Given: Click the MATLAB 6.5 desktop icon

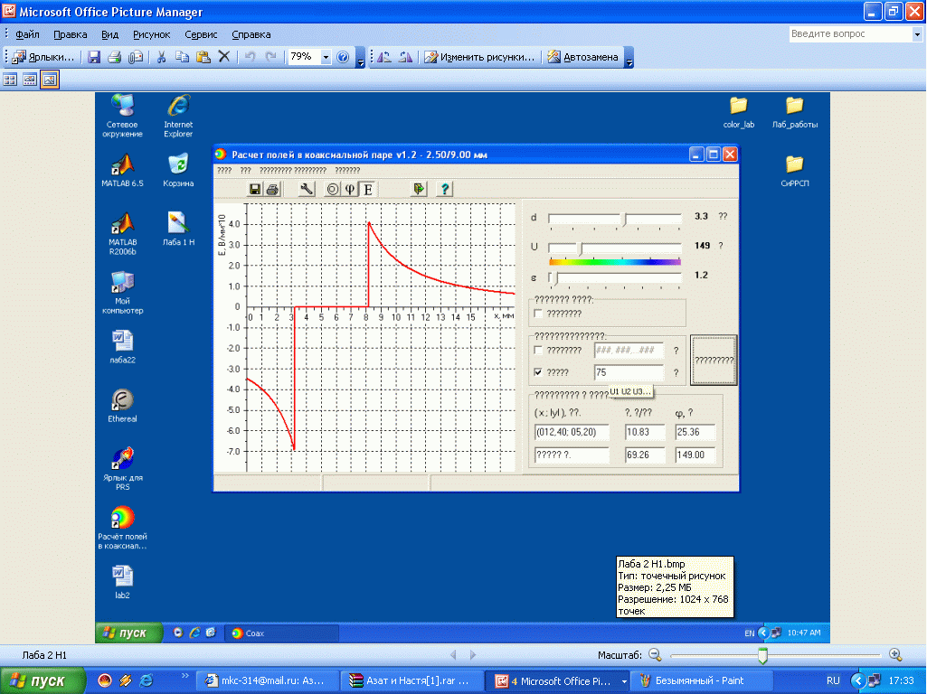Looking at the screenshot, I should click(122, 170).
